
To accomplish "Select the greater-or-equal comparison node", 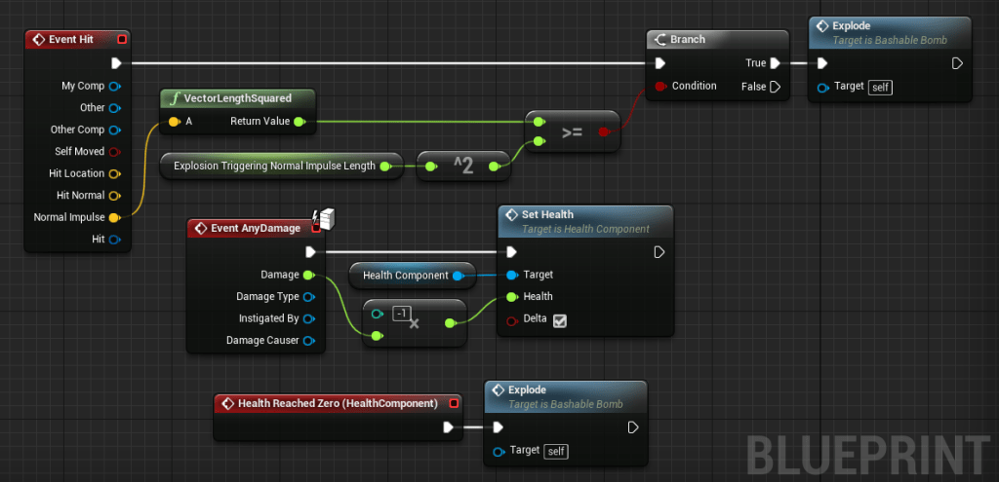I will coord(571,131).
